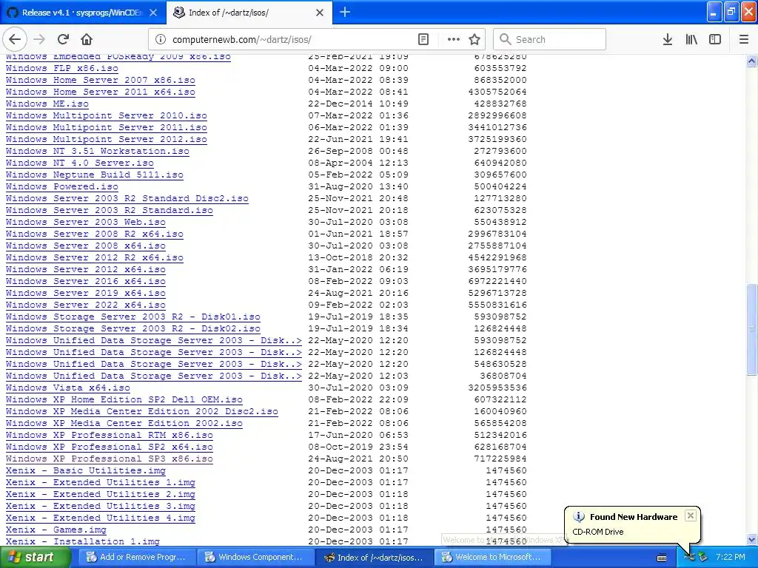This screenshot has width=758, height=568.
Task: Select the Index of /~dartz/isos/ tab
Action: [x=249, y=13]
